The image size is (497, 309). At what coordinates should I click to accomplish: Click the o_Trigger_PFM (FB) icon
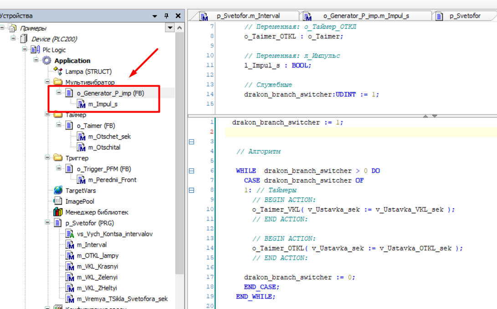pos(69,169)
